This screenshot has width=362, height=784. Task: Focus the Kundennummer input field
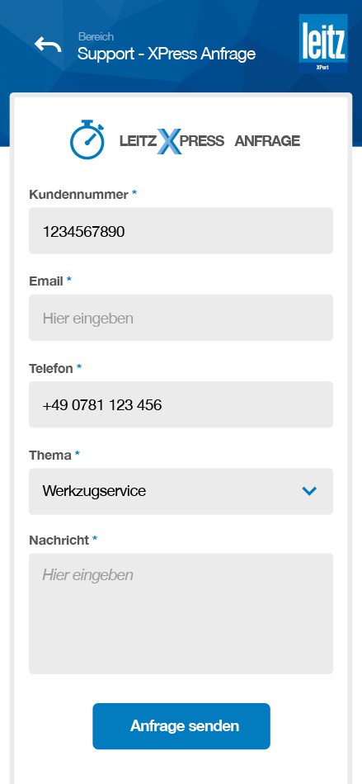pos(181,230)
